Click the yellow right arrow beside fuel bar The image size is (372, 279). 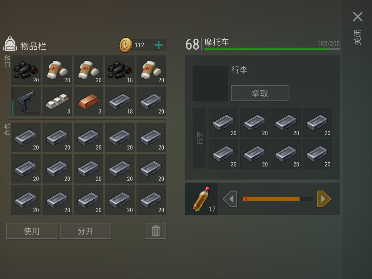(x=324, y=199)
